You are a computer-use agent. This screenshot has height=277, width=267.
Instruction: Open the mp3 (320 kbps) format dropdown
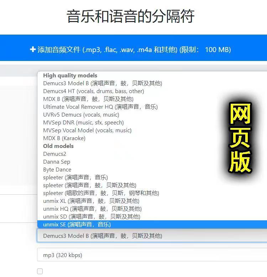pyautogui.click(x=152, y=255)
